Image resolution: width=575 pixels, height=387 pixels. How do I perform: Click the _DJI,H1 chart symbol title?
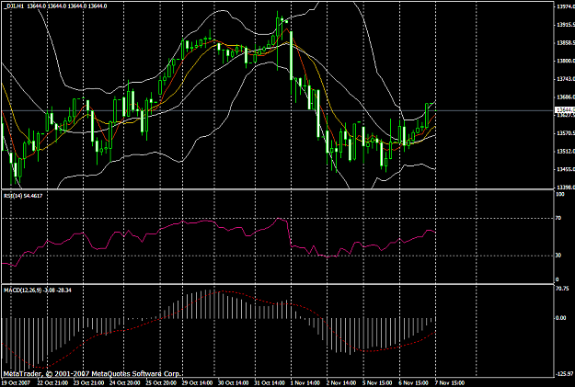click(x=14, y=6)
